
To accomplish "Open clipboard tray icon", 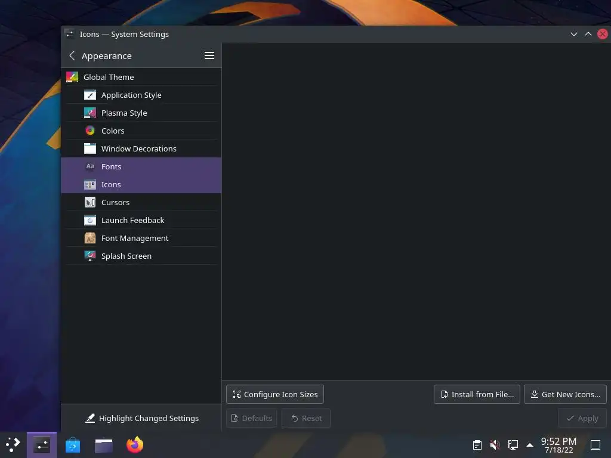I will pyautogui.click(x=477, y=445).
